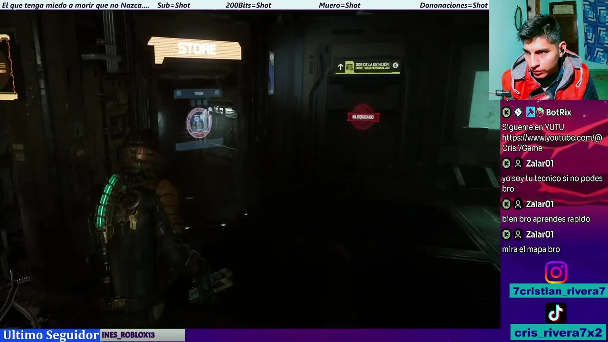Click the tram icon on the green station sign
The height and width of the screenshot is (342, 608).
pos(350,67)
